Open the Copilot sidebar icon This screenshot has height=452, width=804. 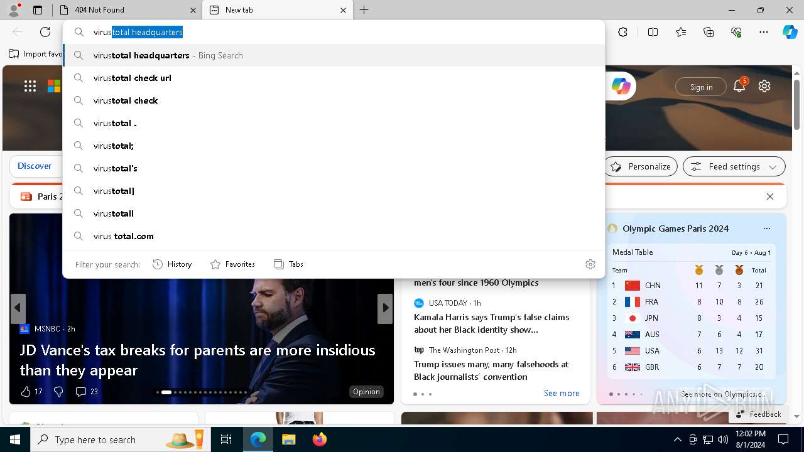[790, 32]
